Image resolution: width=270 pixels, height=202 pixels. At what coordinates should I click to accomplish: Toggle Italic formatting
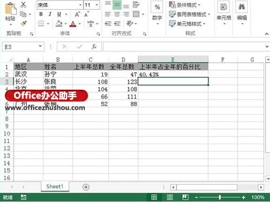[50, 14]
